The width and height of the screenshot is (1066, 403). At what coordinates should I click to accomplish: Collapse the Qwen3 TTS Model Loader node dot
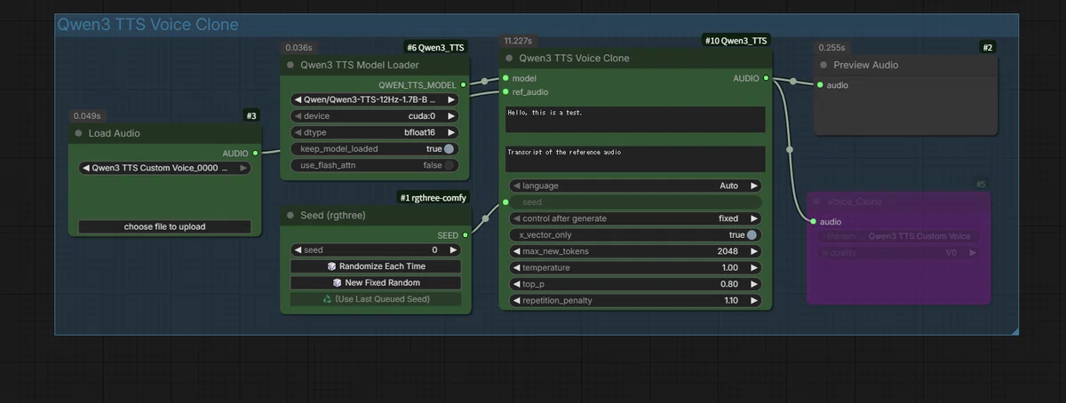[x=290, y=65]
